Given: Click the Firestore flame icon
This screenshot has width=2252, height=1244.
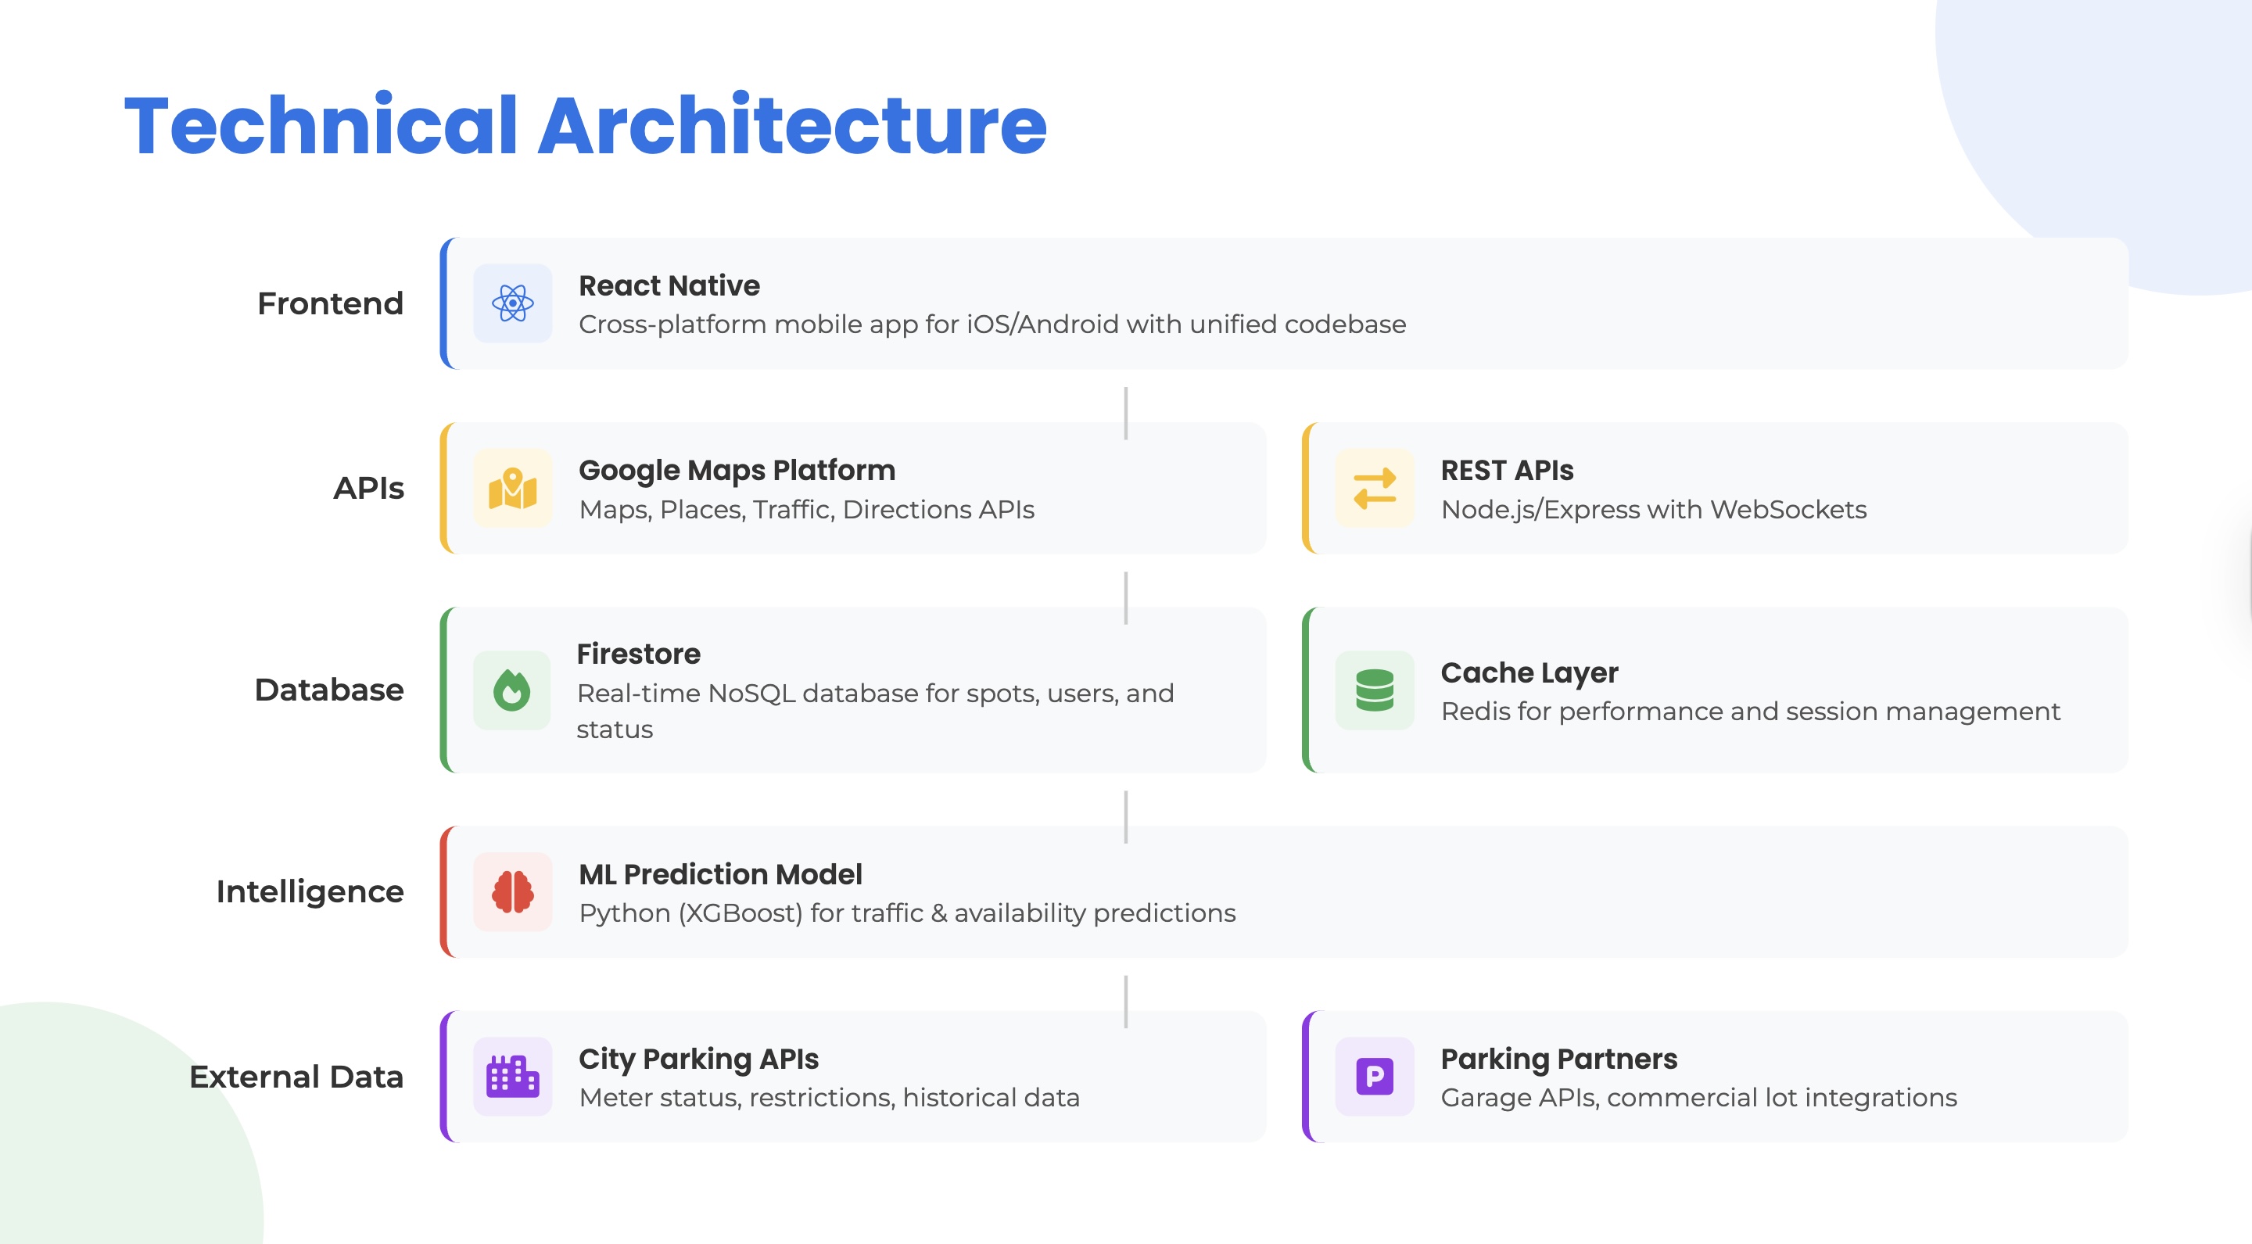Looking at the screenshot, I should click(512, 690).
